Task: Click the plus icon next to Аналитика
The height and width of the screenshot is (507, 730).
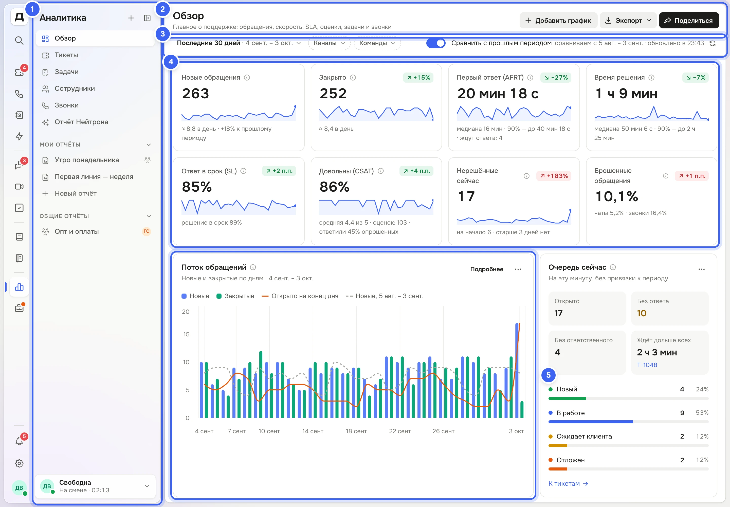Action: tap(131, 18)
